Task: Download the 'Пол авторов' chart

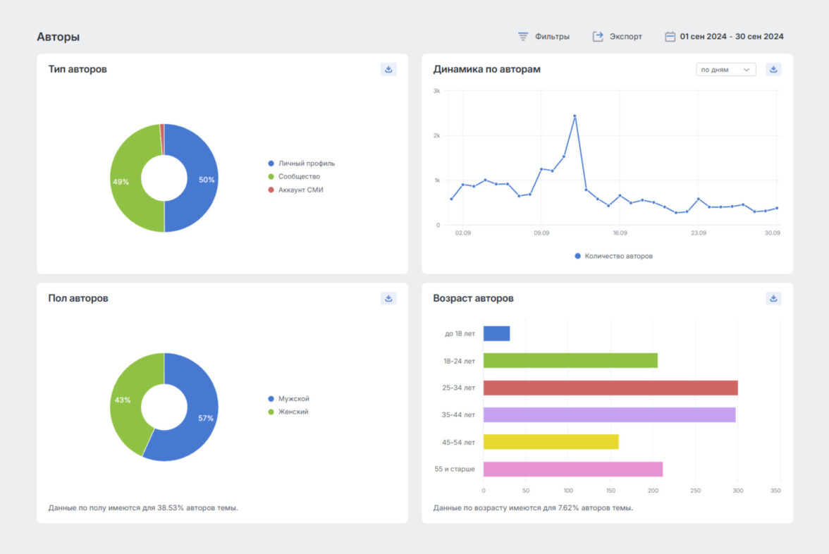Action: tap(388, 298)
